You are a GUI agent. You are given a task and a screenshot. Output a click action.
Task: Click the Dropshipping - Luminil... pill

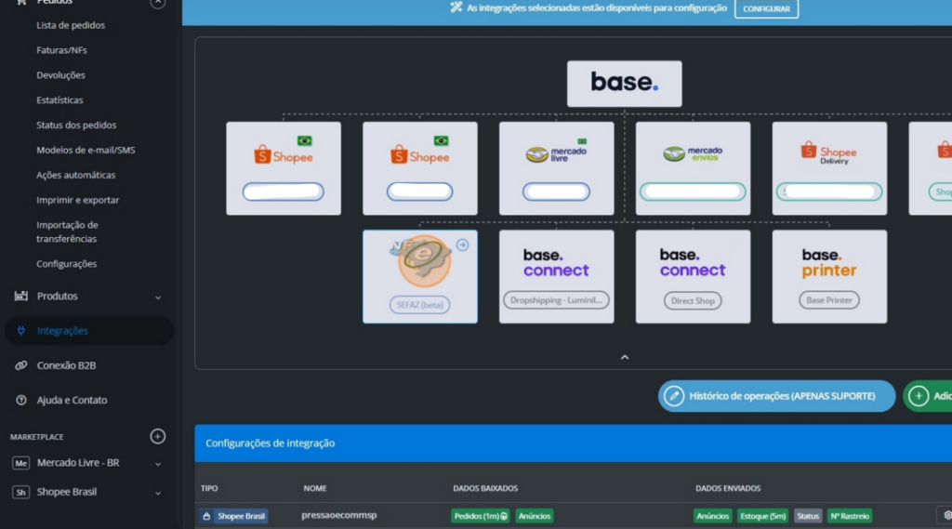[556, 300]
